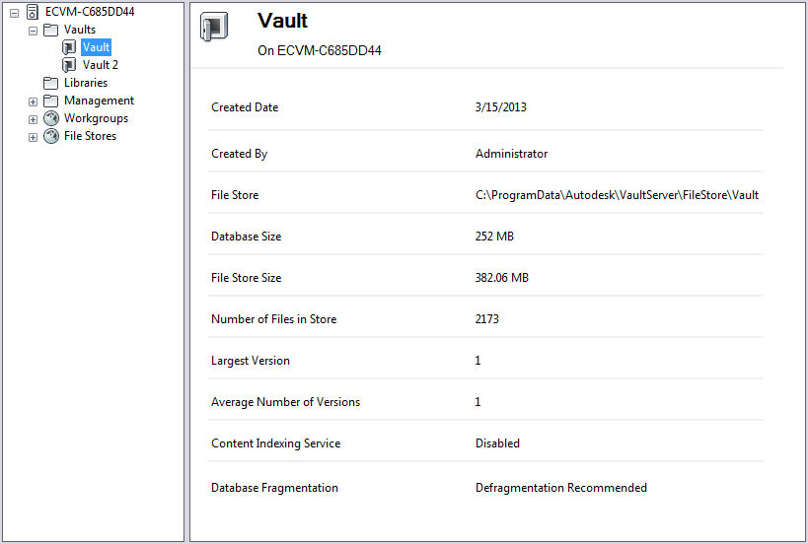Expand the File Stores tree node
Screen dimensions: 808x544
point(33,137)
